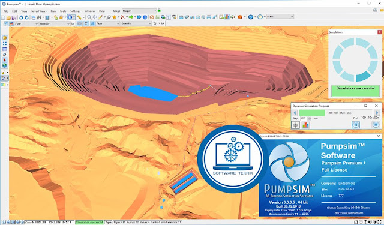This screenshot has height=225, width=384.
Task: Click the yellow cube icon in left sidebar
Action: coord(4,38)
